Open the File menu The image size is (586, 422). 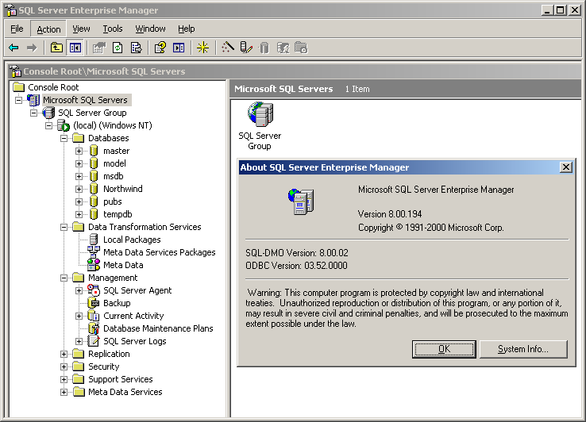[x=17, y=29]
